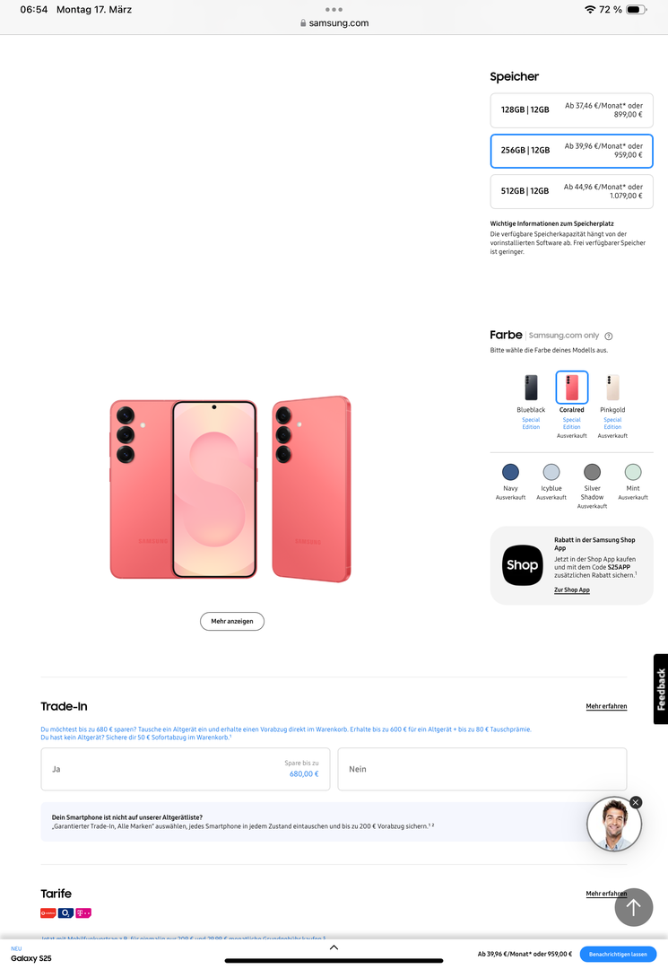The height and width of the screenshot is (969, 668).
Task: Expand the bottom bar with the up chevron
Action: (334, 947)
